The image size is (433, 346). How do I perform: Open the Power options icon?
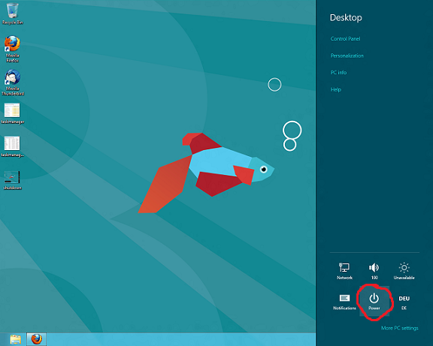click(374, 301)
